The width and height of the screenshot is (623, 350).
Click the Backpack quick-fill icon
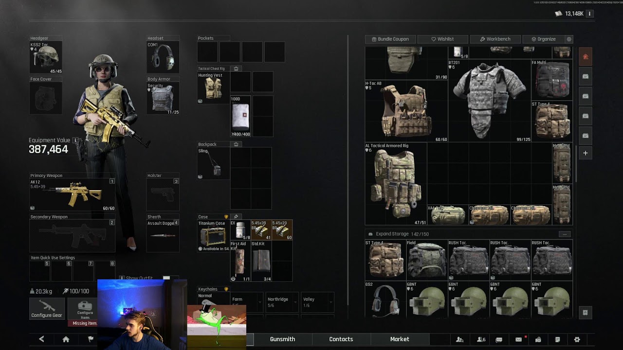point(236,144)
